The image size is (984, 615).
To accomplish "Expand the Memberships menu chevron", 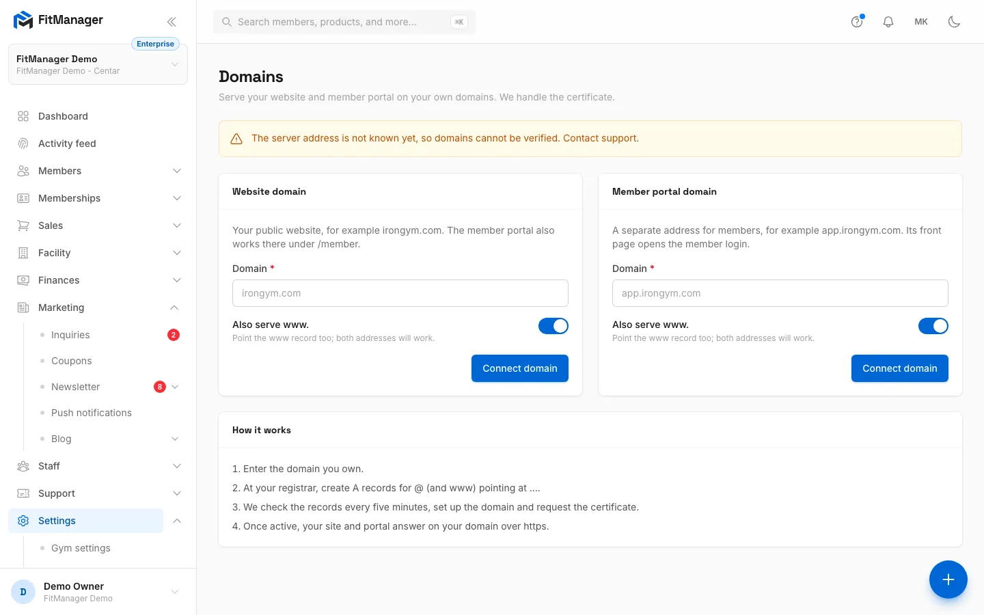I will (177, 198).
